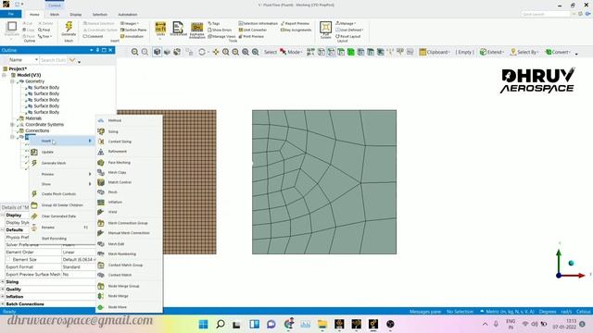Select the Materials tree item
593x333 pixels.
(33, 118)
